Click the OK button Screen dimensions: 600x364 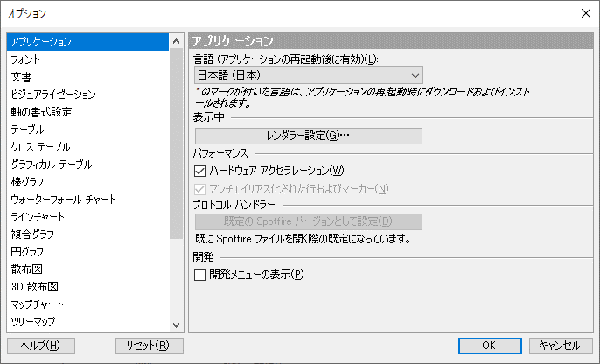tap(490, 346)
